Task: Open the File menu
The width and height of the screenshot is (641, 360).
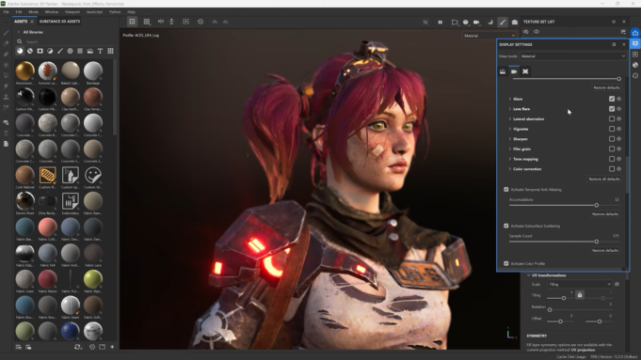Action: (x=7, y=12)
